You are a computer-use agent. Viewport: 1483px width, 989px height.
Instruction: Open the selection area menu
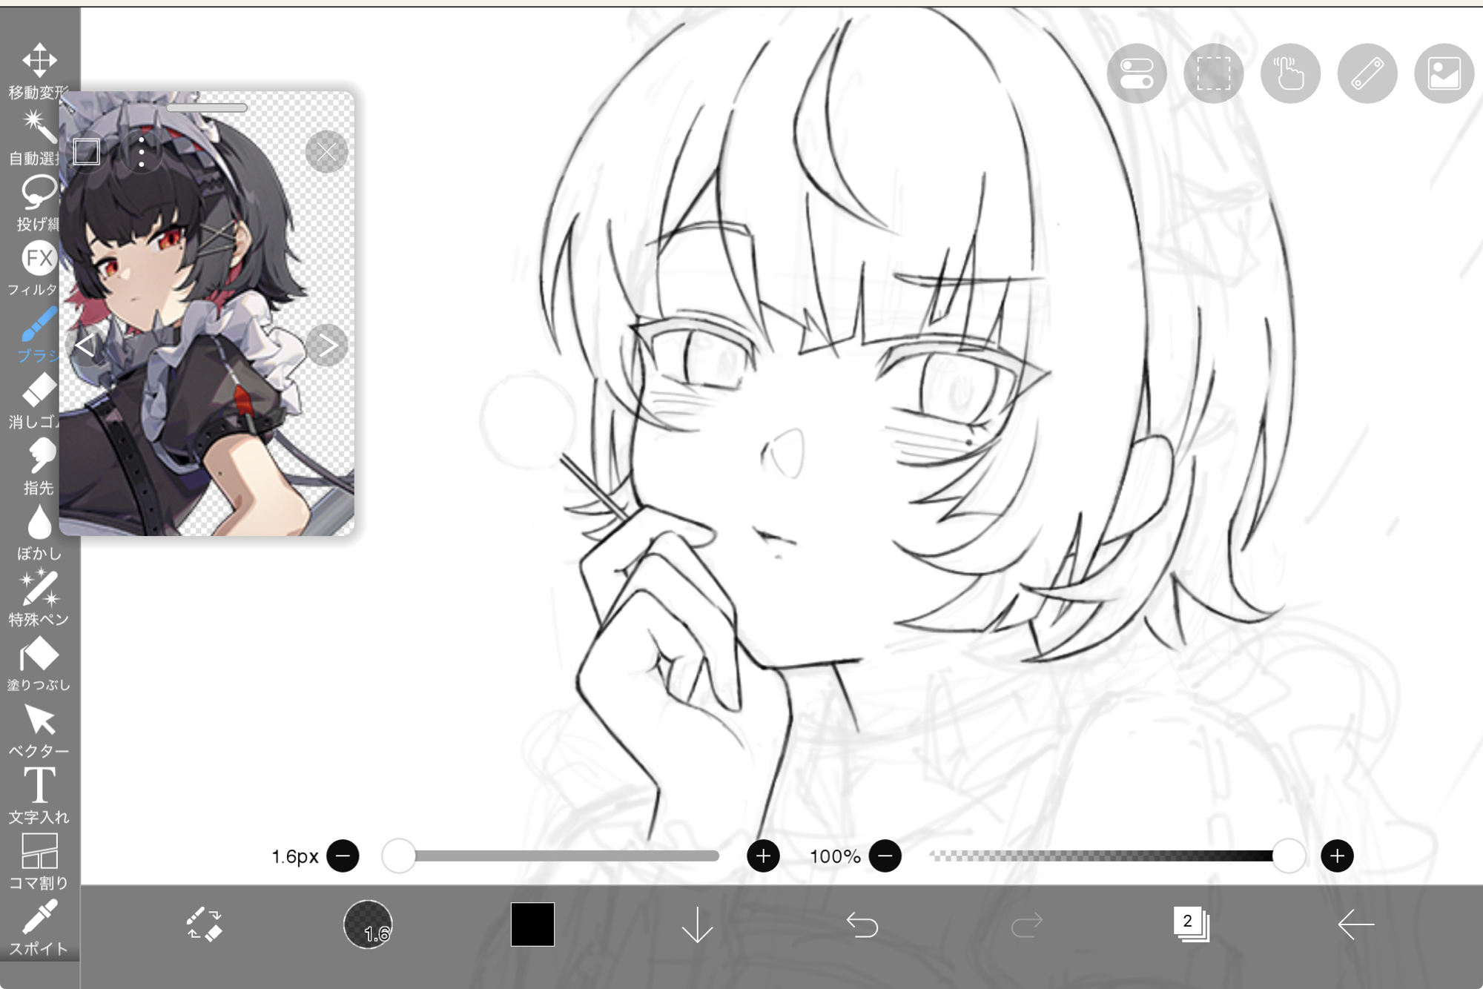[x=1213, y=73]
